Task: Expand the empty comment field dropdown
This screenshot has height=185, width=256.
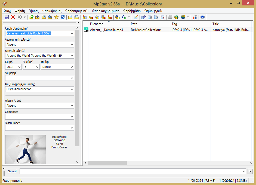Action: (x=72, y=78)
